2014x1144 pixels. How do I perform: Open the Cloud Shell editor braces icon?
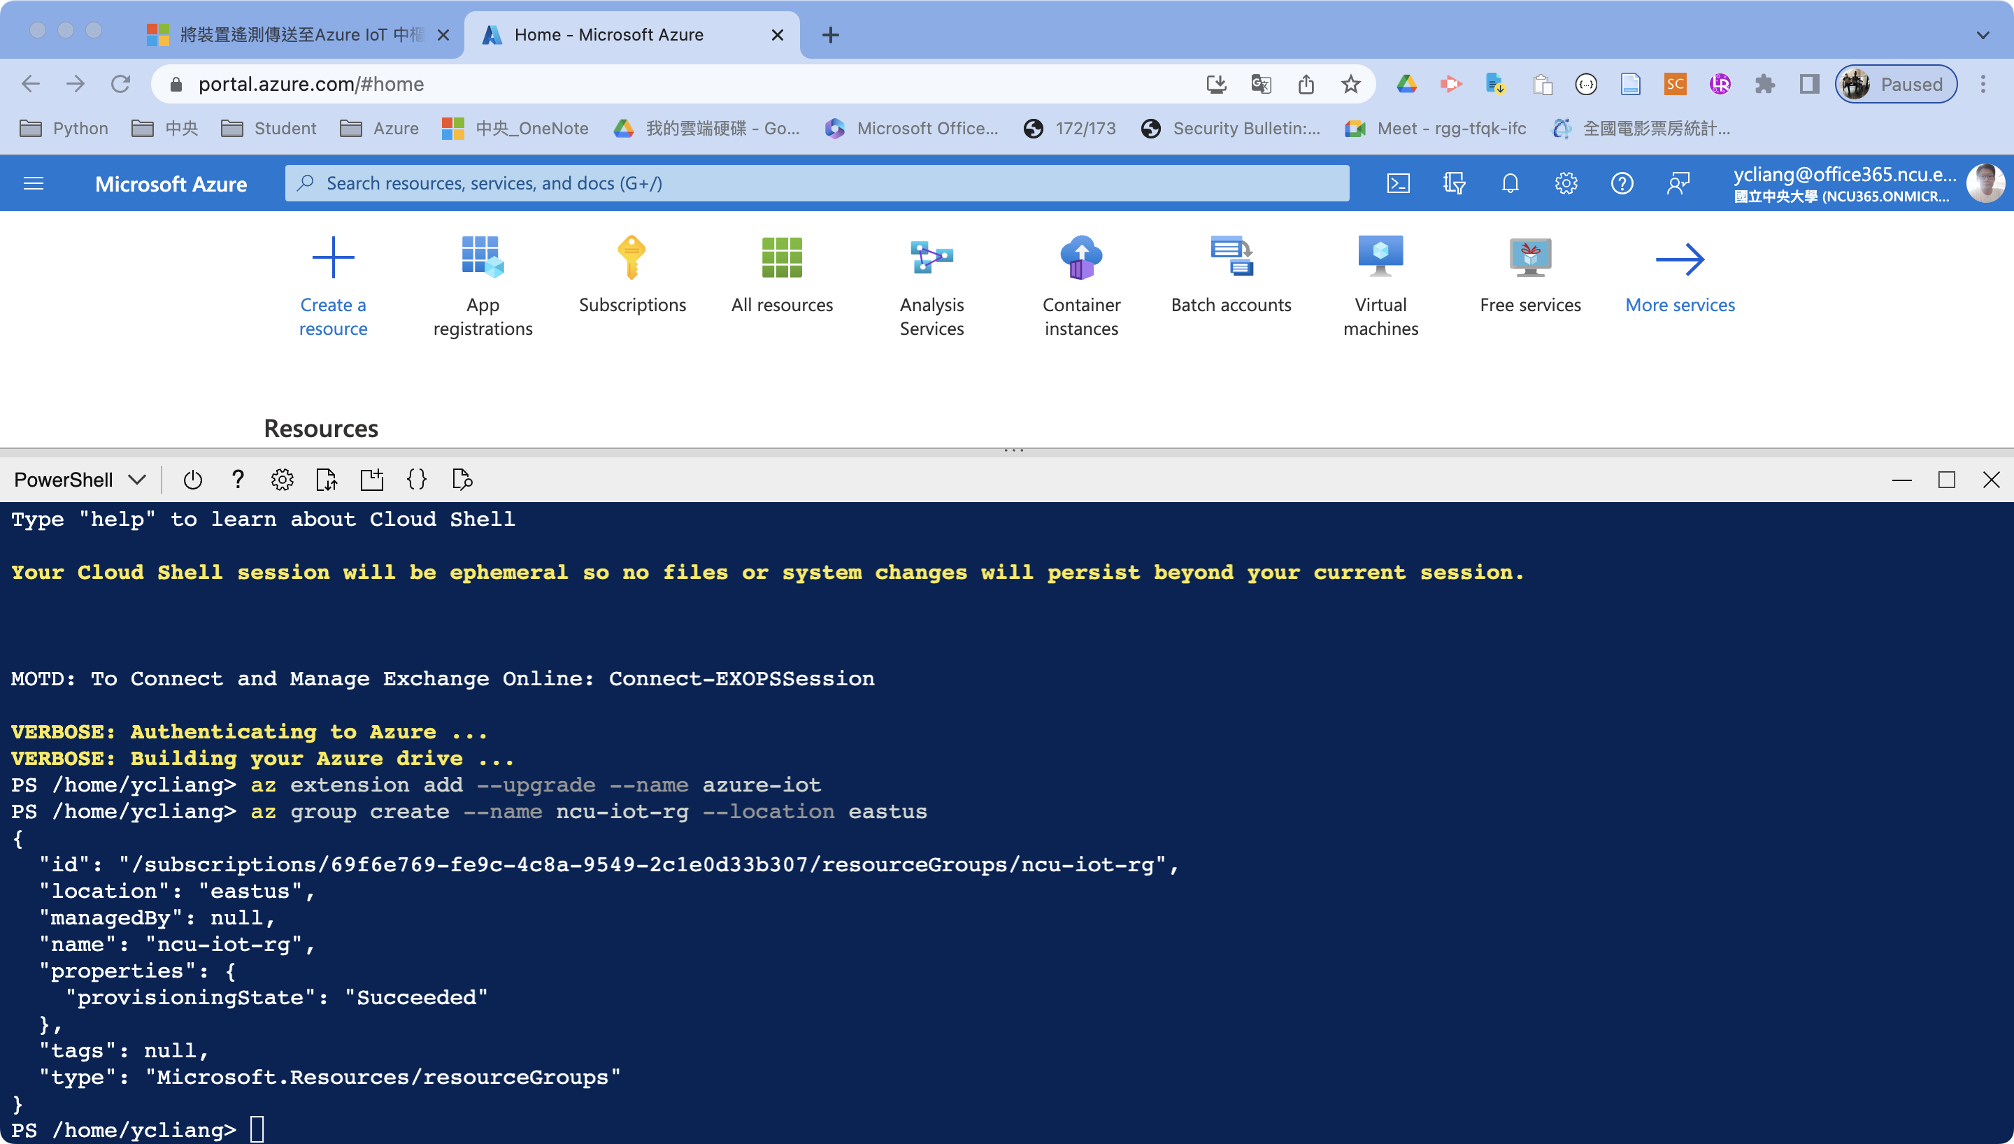417,479
